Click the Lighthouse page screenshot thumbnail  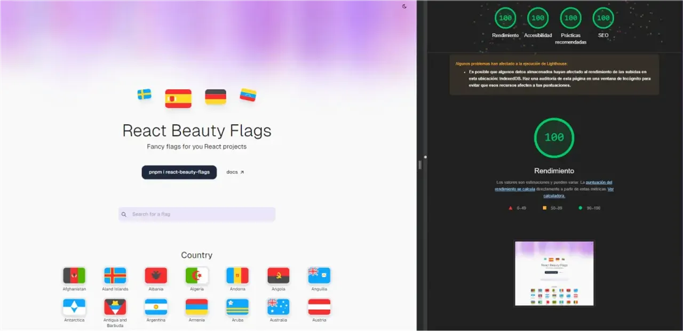(x=554, y=273)
